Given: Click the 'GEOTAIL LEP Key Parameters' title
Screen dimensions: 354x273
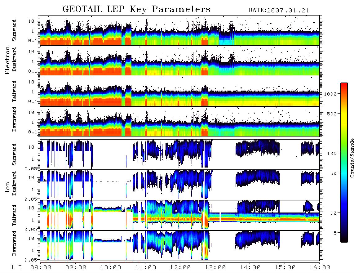Looking at the screenshot, I should pyautogui.click(x=136, y=9).
